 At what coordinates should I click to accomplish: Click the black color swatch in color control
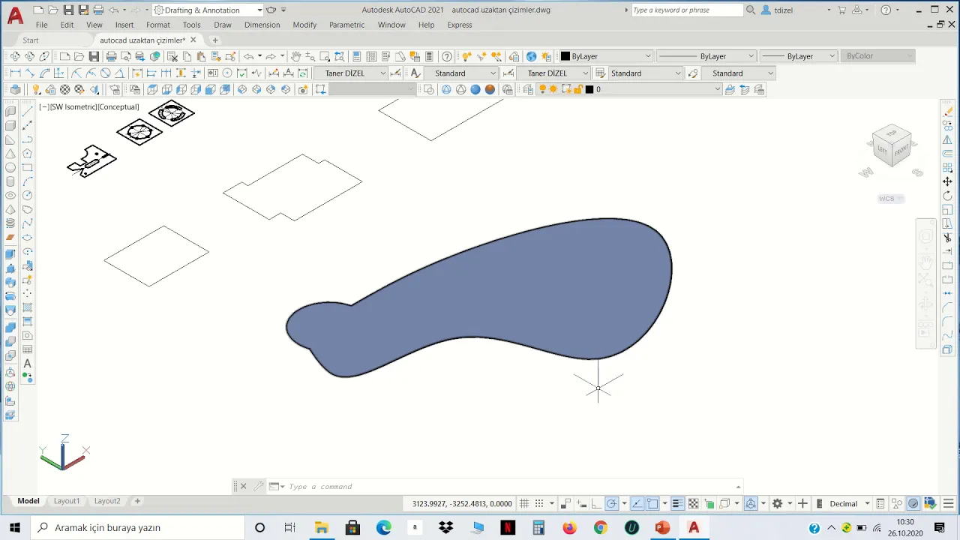coord(566,56)
